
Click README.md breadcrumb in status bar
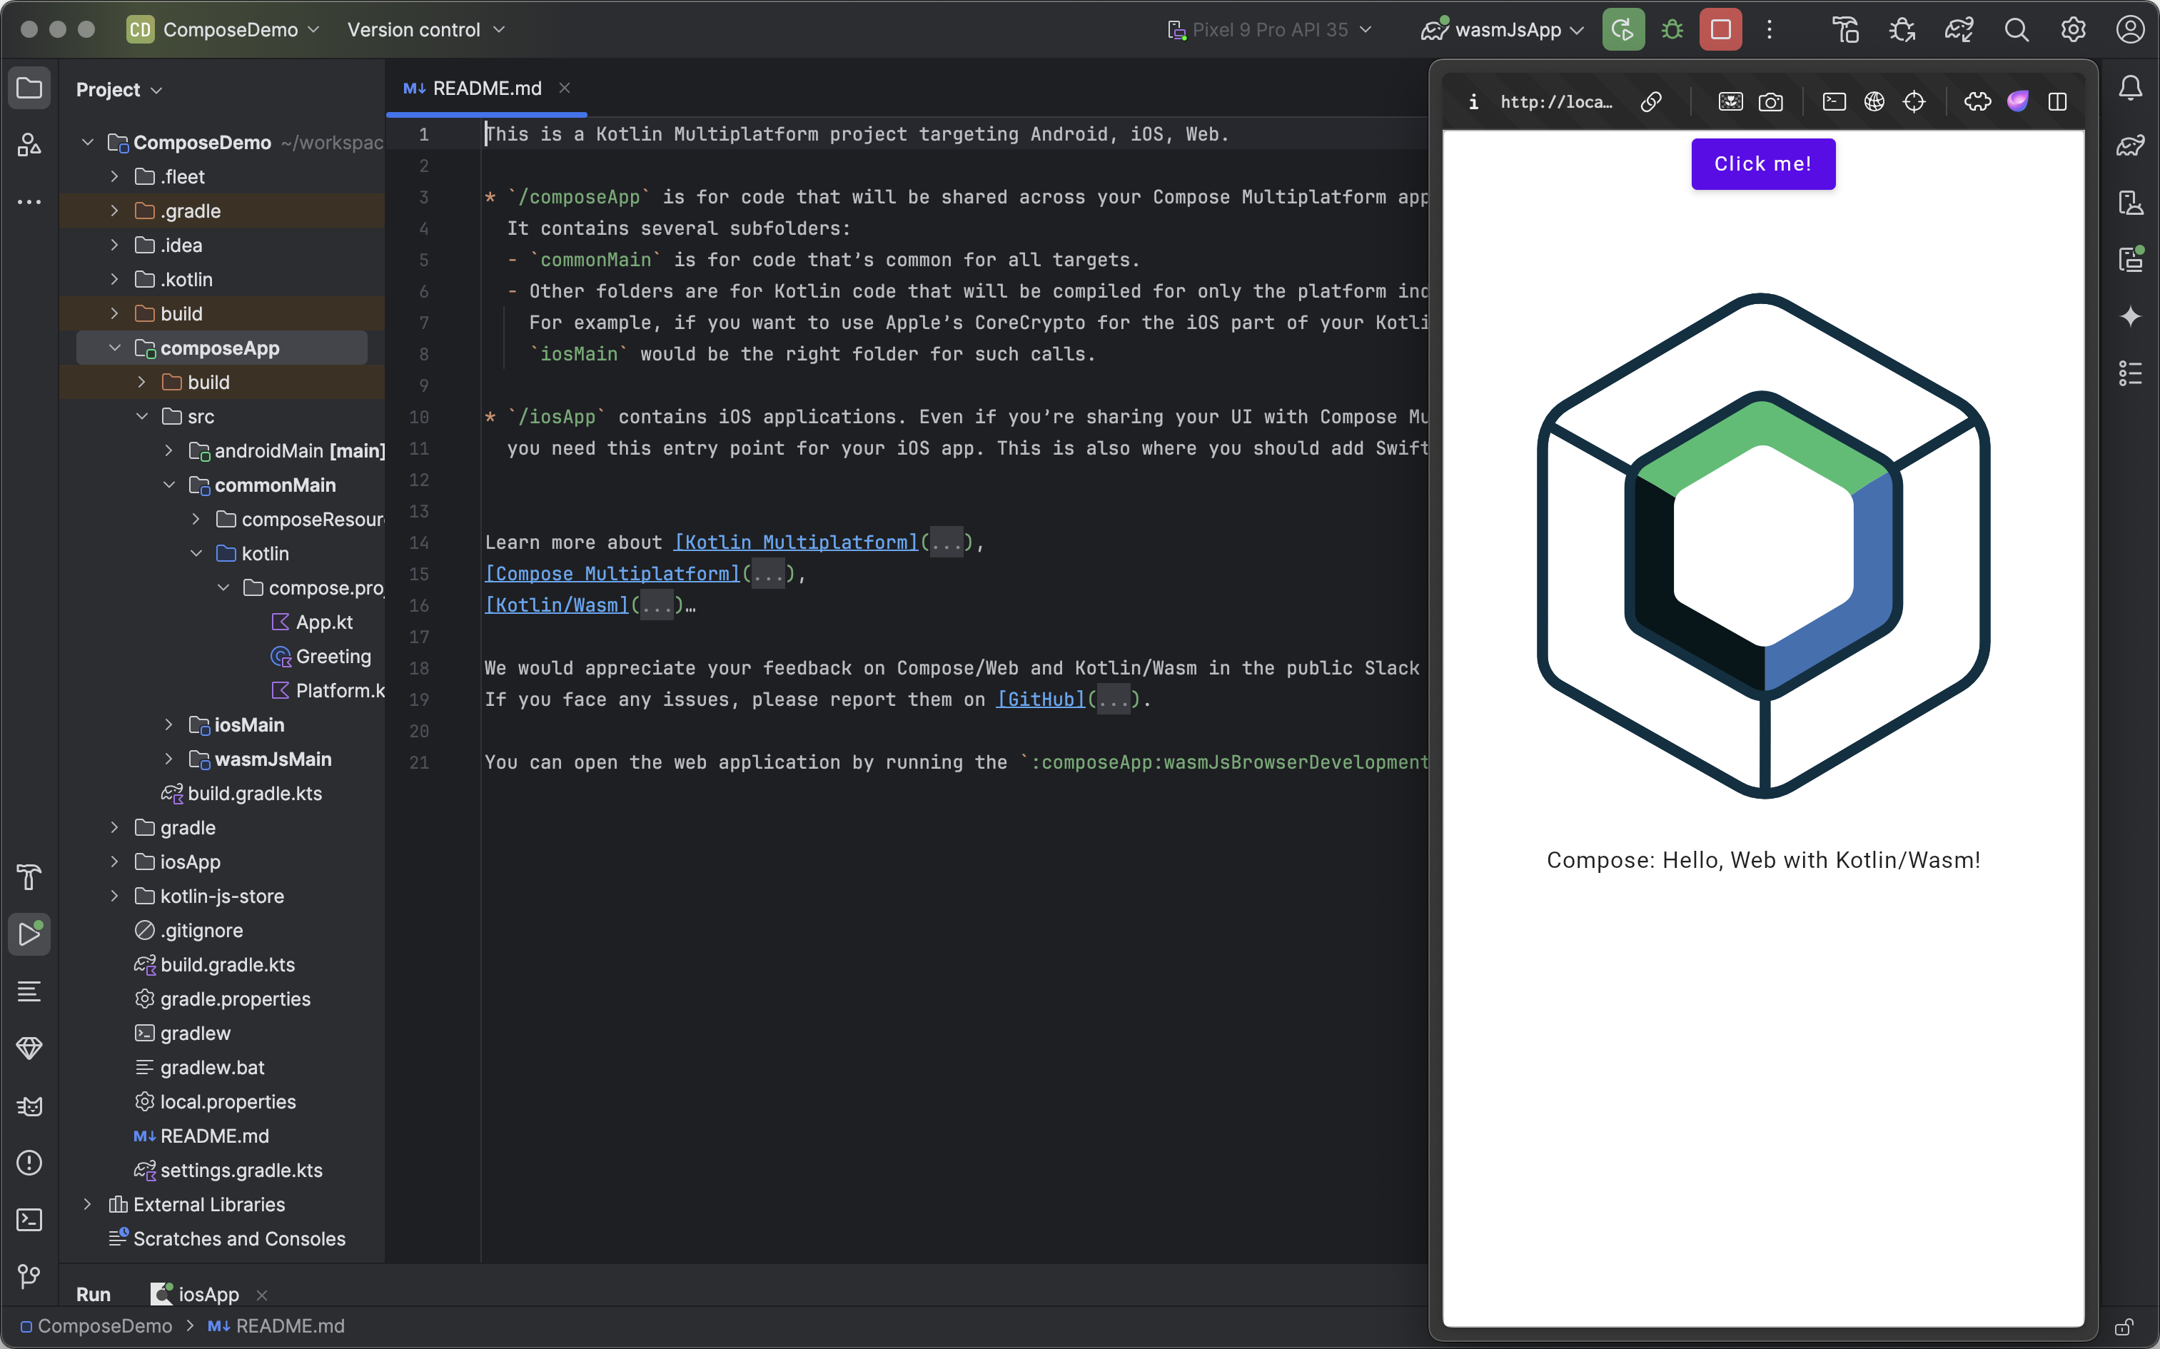276,1326
